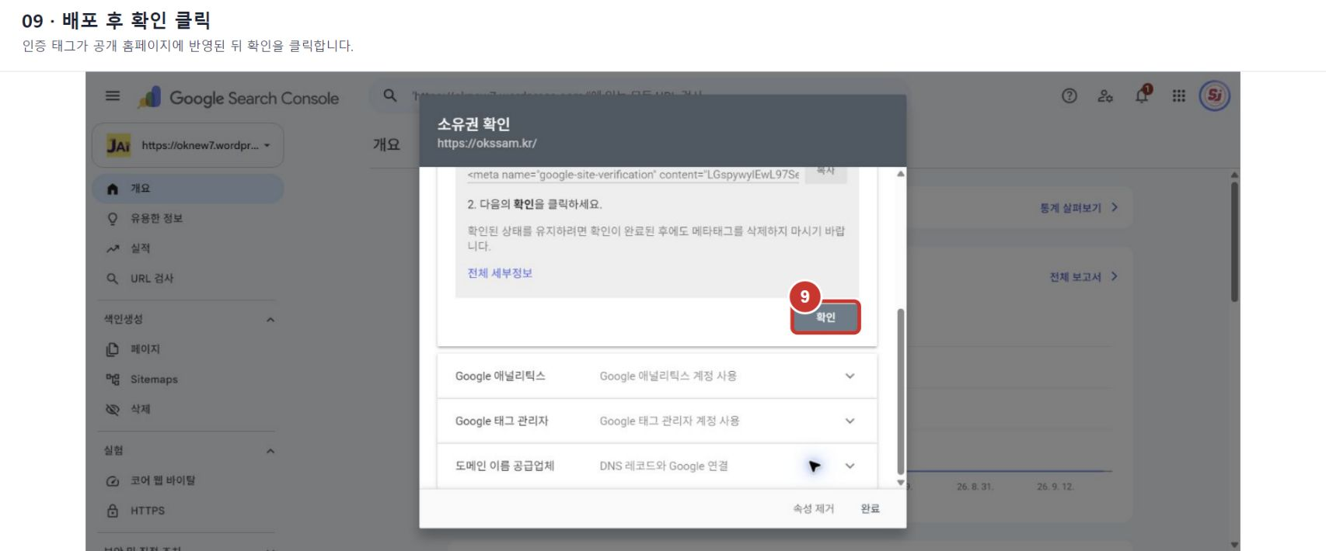Open the 전체 세부정보 link
This screenshot has height=551, width=1326.
pyautogui.click(x=500, y=273)
